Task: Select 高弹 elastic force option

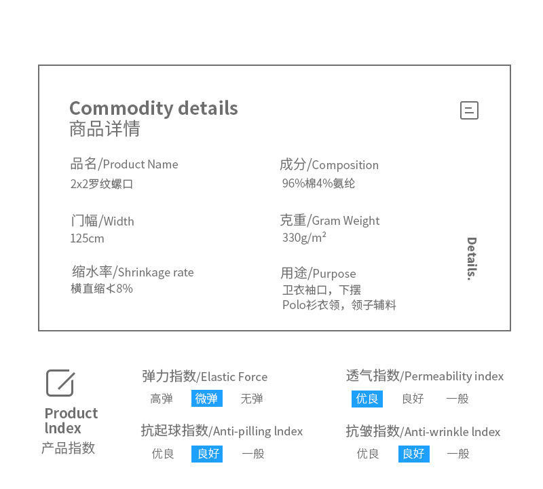Action: [x=162, y=399]
